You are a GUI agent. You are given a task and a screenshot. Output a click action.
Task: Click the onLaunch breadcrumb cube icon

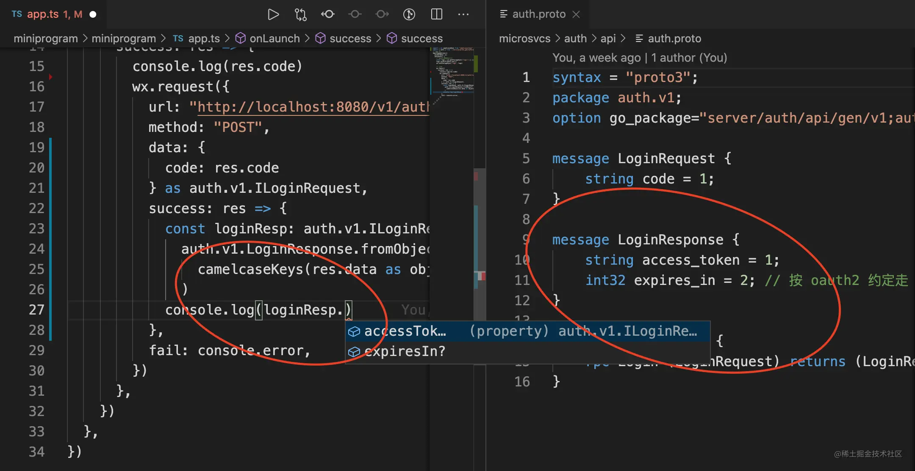pyautogui.click(x=241, y=38)
